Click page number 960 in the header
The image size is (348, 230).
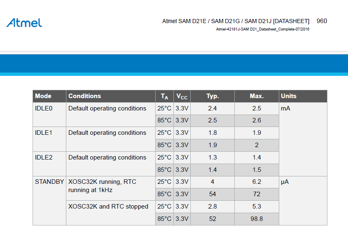point(322,21)
